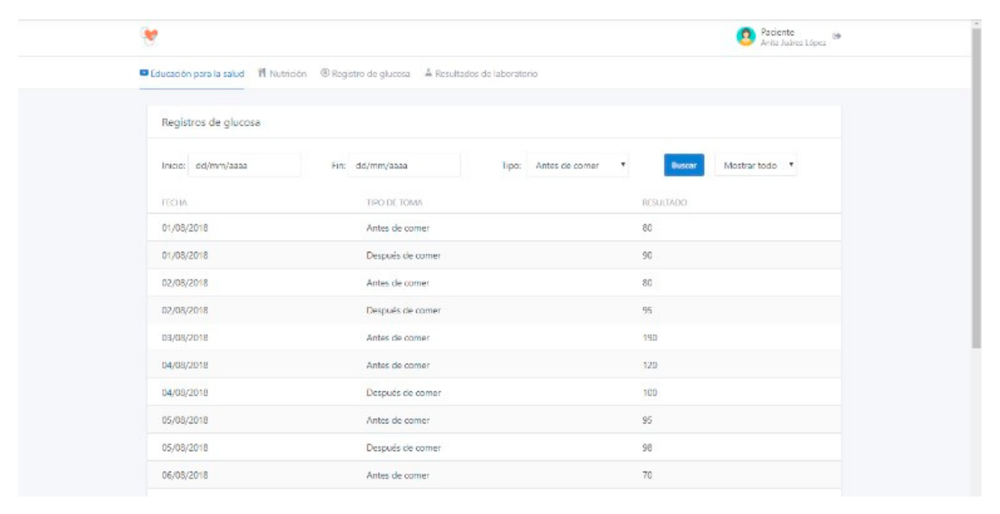
Task: Click the Inicio date input field
Action: (x=244, y=165)
